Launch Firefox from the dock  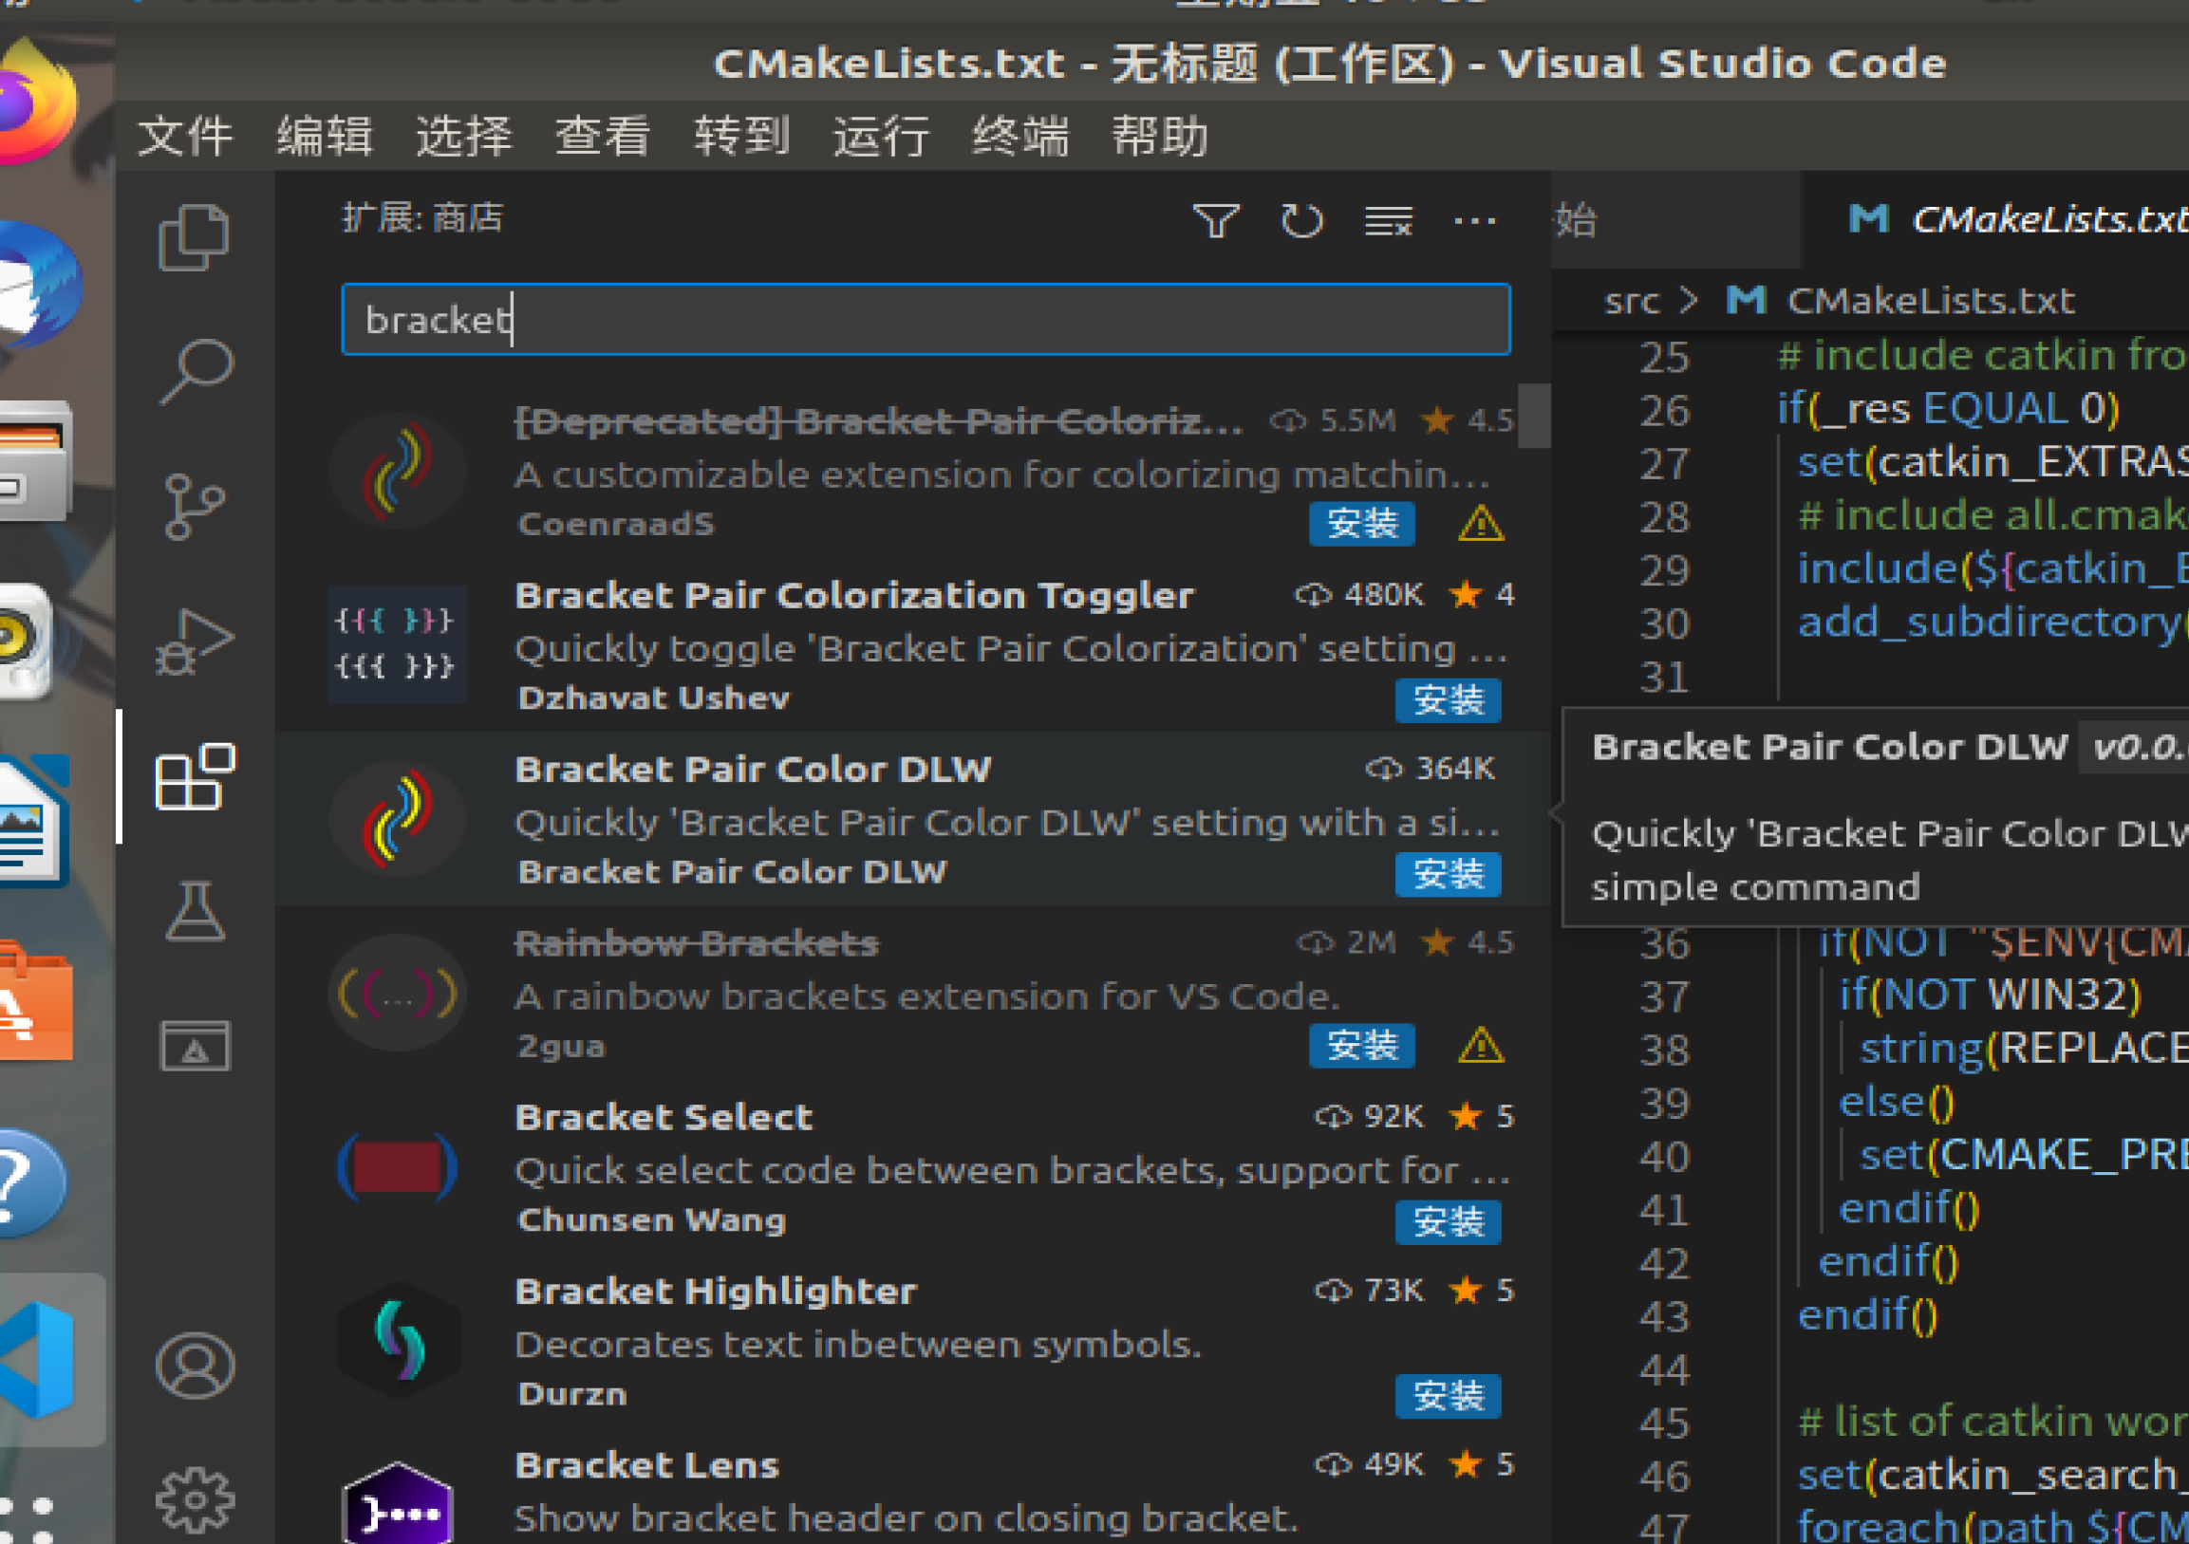[x=36, y=102]
